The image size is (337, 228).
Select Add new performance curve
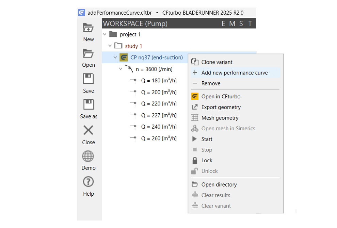click(x=235, y=72)
